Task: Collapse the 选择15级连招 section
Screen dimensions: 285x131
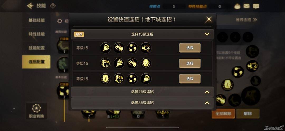Action: point(207,34)
